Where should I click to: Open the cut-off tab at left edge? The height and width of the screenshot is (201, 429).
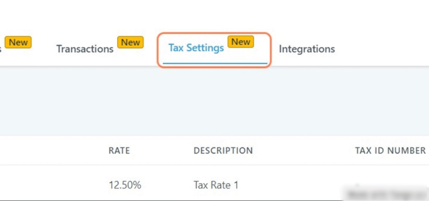click(x=1, y=49)
